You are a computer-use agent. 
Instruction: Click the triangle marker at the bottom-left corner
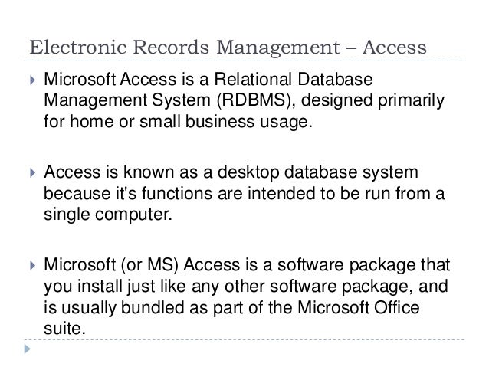pyautogui.click(x=28, y=349)
